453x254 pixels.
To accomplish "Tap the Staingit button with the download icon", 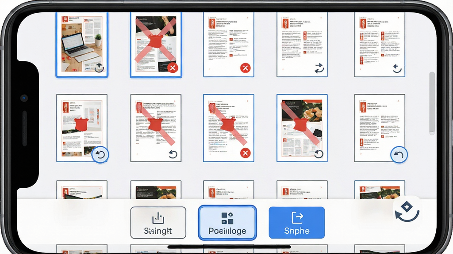I will point(158,223).
